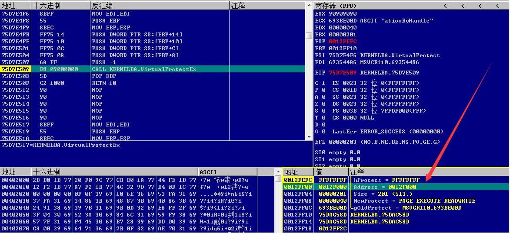Viewport: 510px width, 233px height.
Task: Select the EBP 0012FF10 register line
Action: pyautogui.click(x=336, y=48)
